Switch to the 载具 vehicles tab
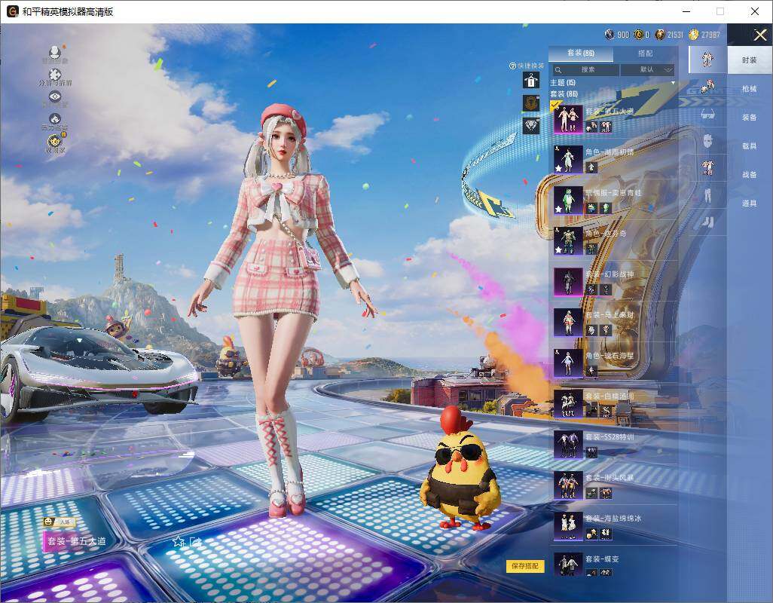 click(x=750, y=146)
